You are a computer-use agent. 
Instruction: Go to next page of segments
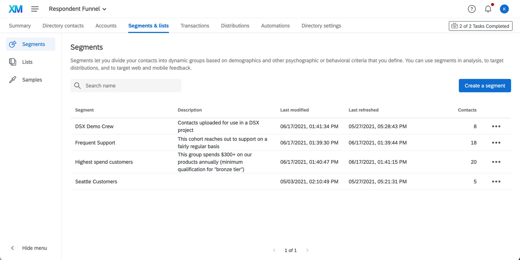pyautogui.click(x=307, y=250)
